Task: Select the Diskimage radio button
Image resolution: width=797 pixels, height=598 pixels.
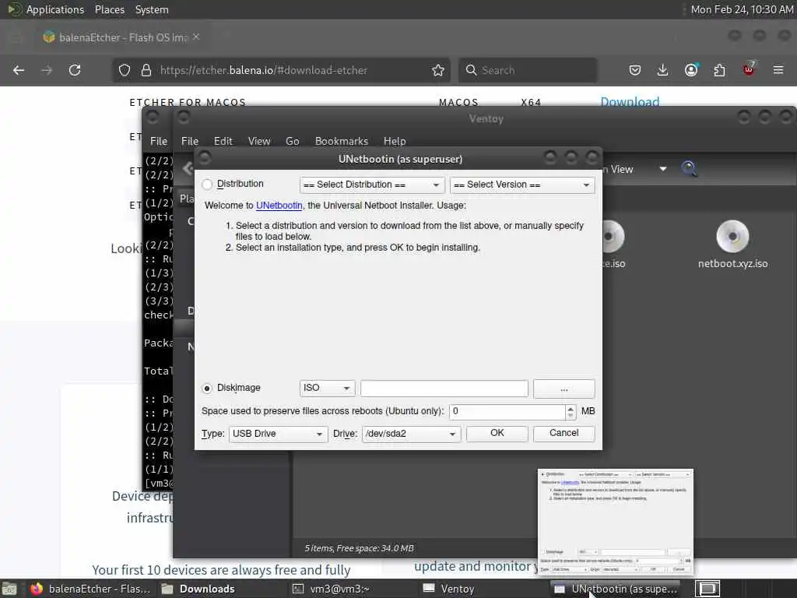Action: tap(207, 388)
